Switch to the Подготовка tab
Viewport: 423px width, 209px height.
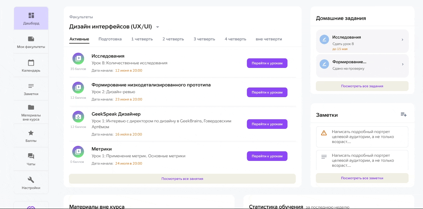point(110,39)
